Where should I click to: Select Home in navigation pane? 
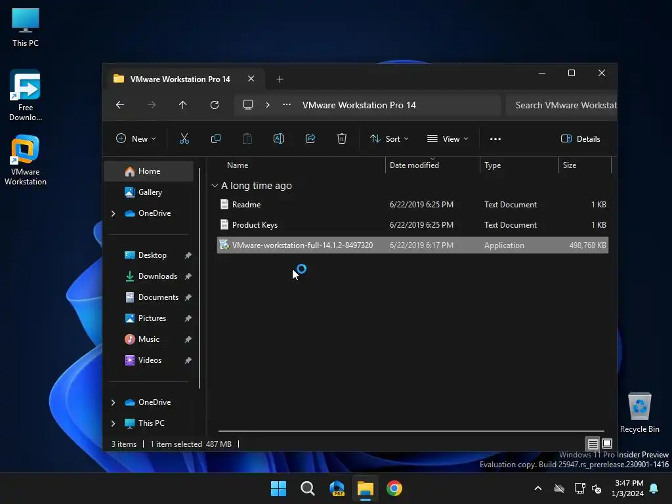pos(149,171)
